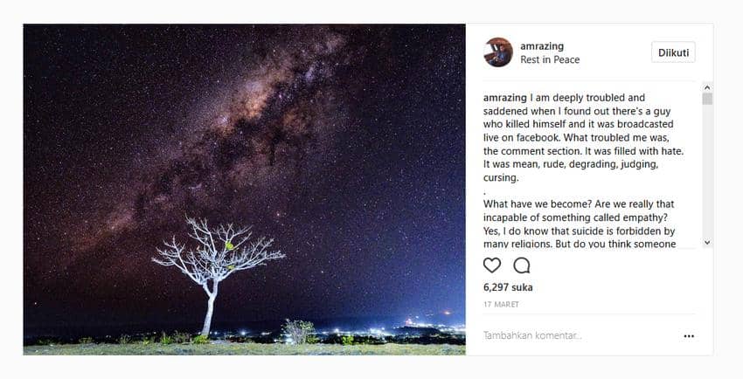This screenshot has width=743, height=379.
Task: Click the caption scrollbar up arrow
Action: (707, 87)
